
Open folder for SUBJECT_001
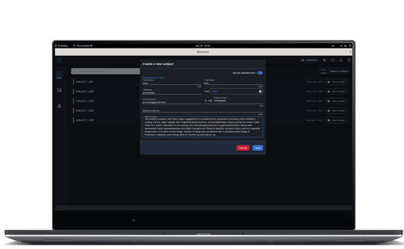(x=336, y=82)
